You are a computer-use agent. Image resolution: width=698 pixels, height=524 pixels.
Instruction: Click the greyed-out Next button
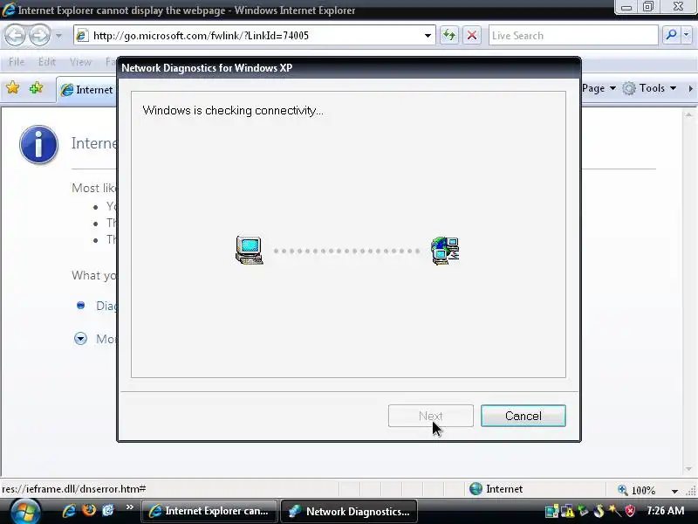(430, 416)
